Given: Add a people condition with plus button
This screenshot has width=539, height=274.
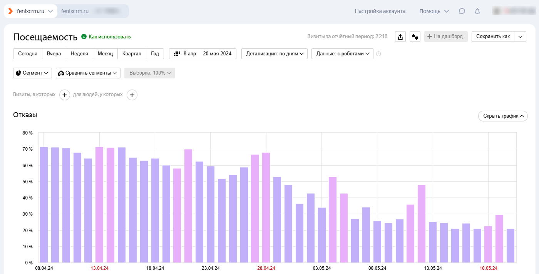Looking at the screenshot, I should (132, 95).
